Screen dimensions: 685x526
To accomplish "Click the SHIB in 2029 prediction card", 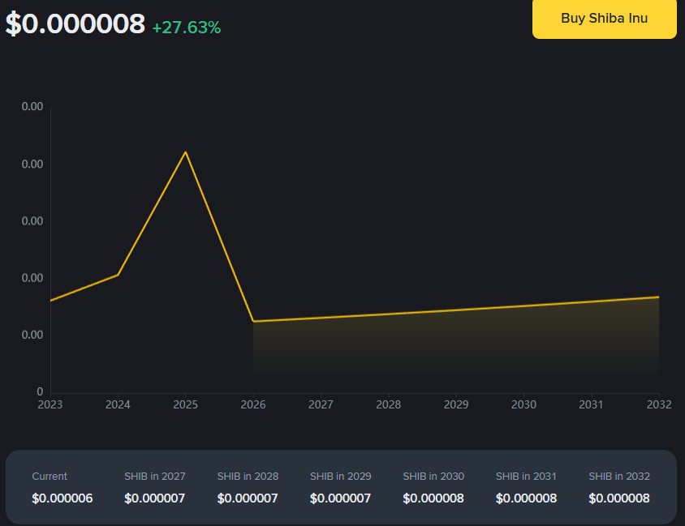I will [x=340, y=487].
